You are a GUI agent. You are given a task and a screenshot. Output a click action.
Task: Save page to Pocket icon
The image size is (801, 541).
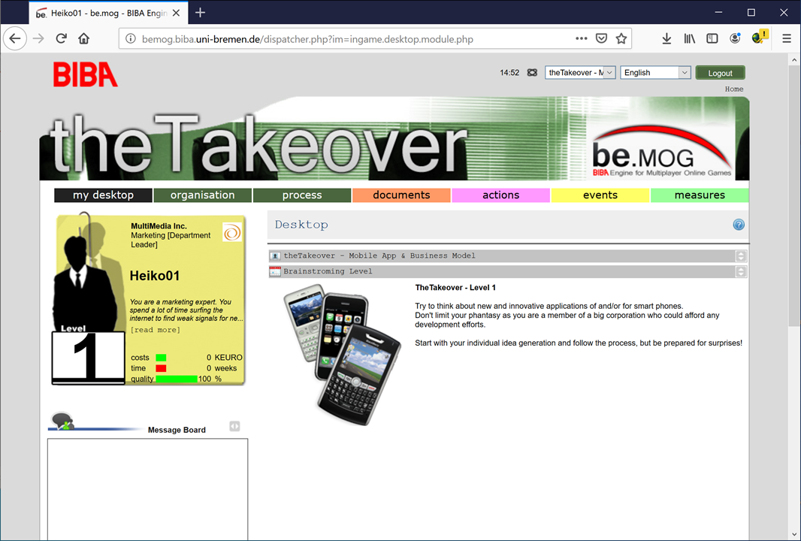(x=601, y=38)
